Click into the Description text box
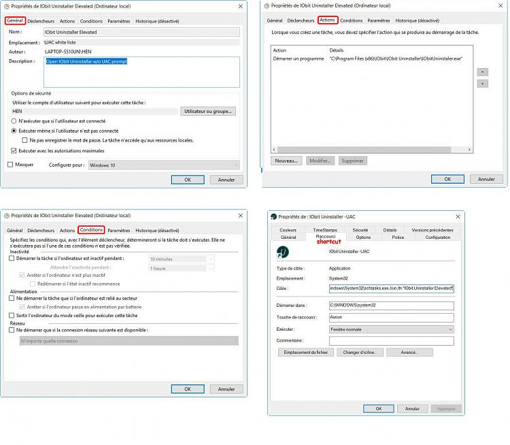This screenshot has height=445, width=510. point(142,72)
